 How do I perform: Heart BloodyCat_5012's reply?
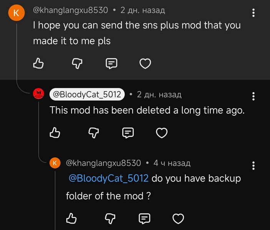coord(162,133)
